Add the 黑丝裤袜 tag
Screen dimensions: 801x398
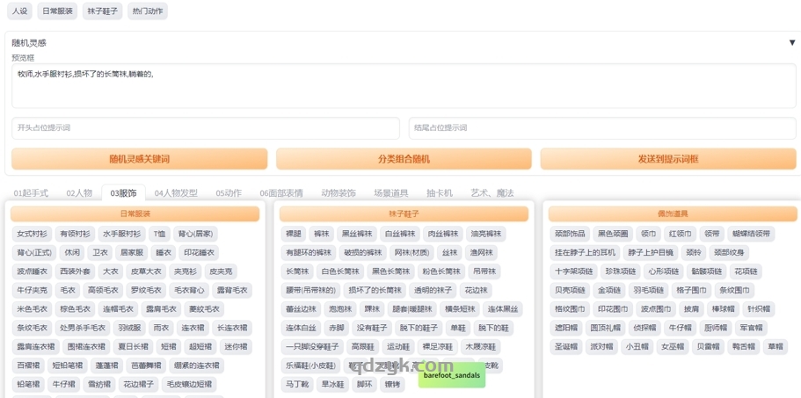coord(357,235)
